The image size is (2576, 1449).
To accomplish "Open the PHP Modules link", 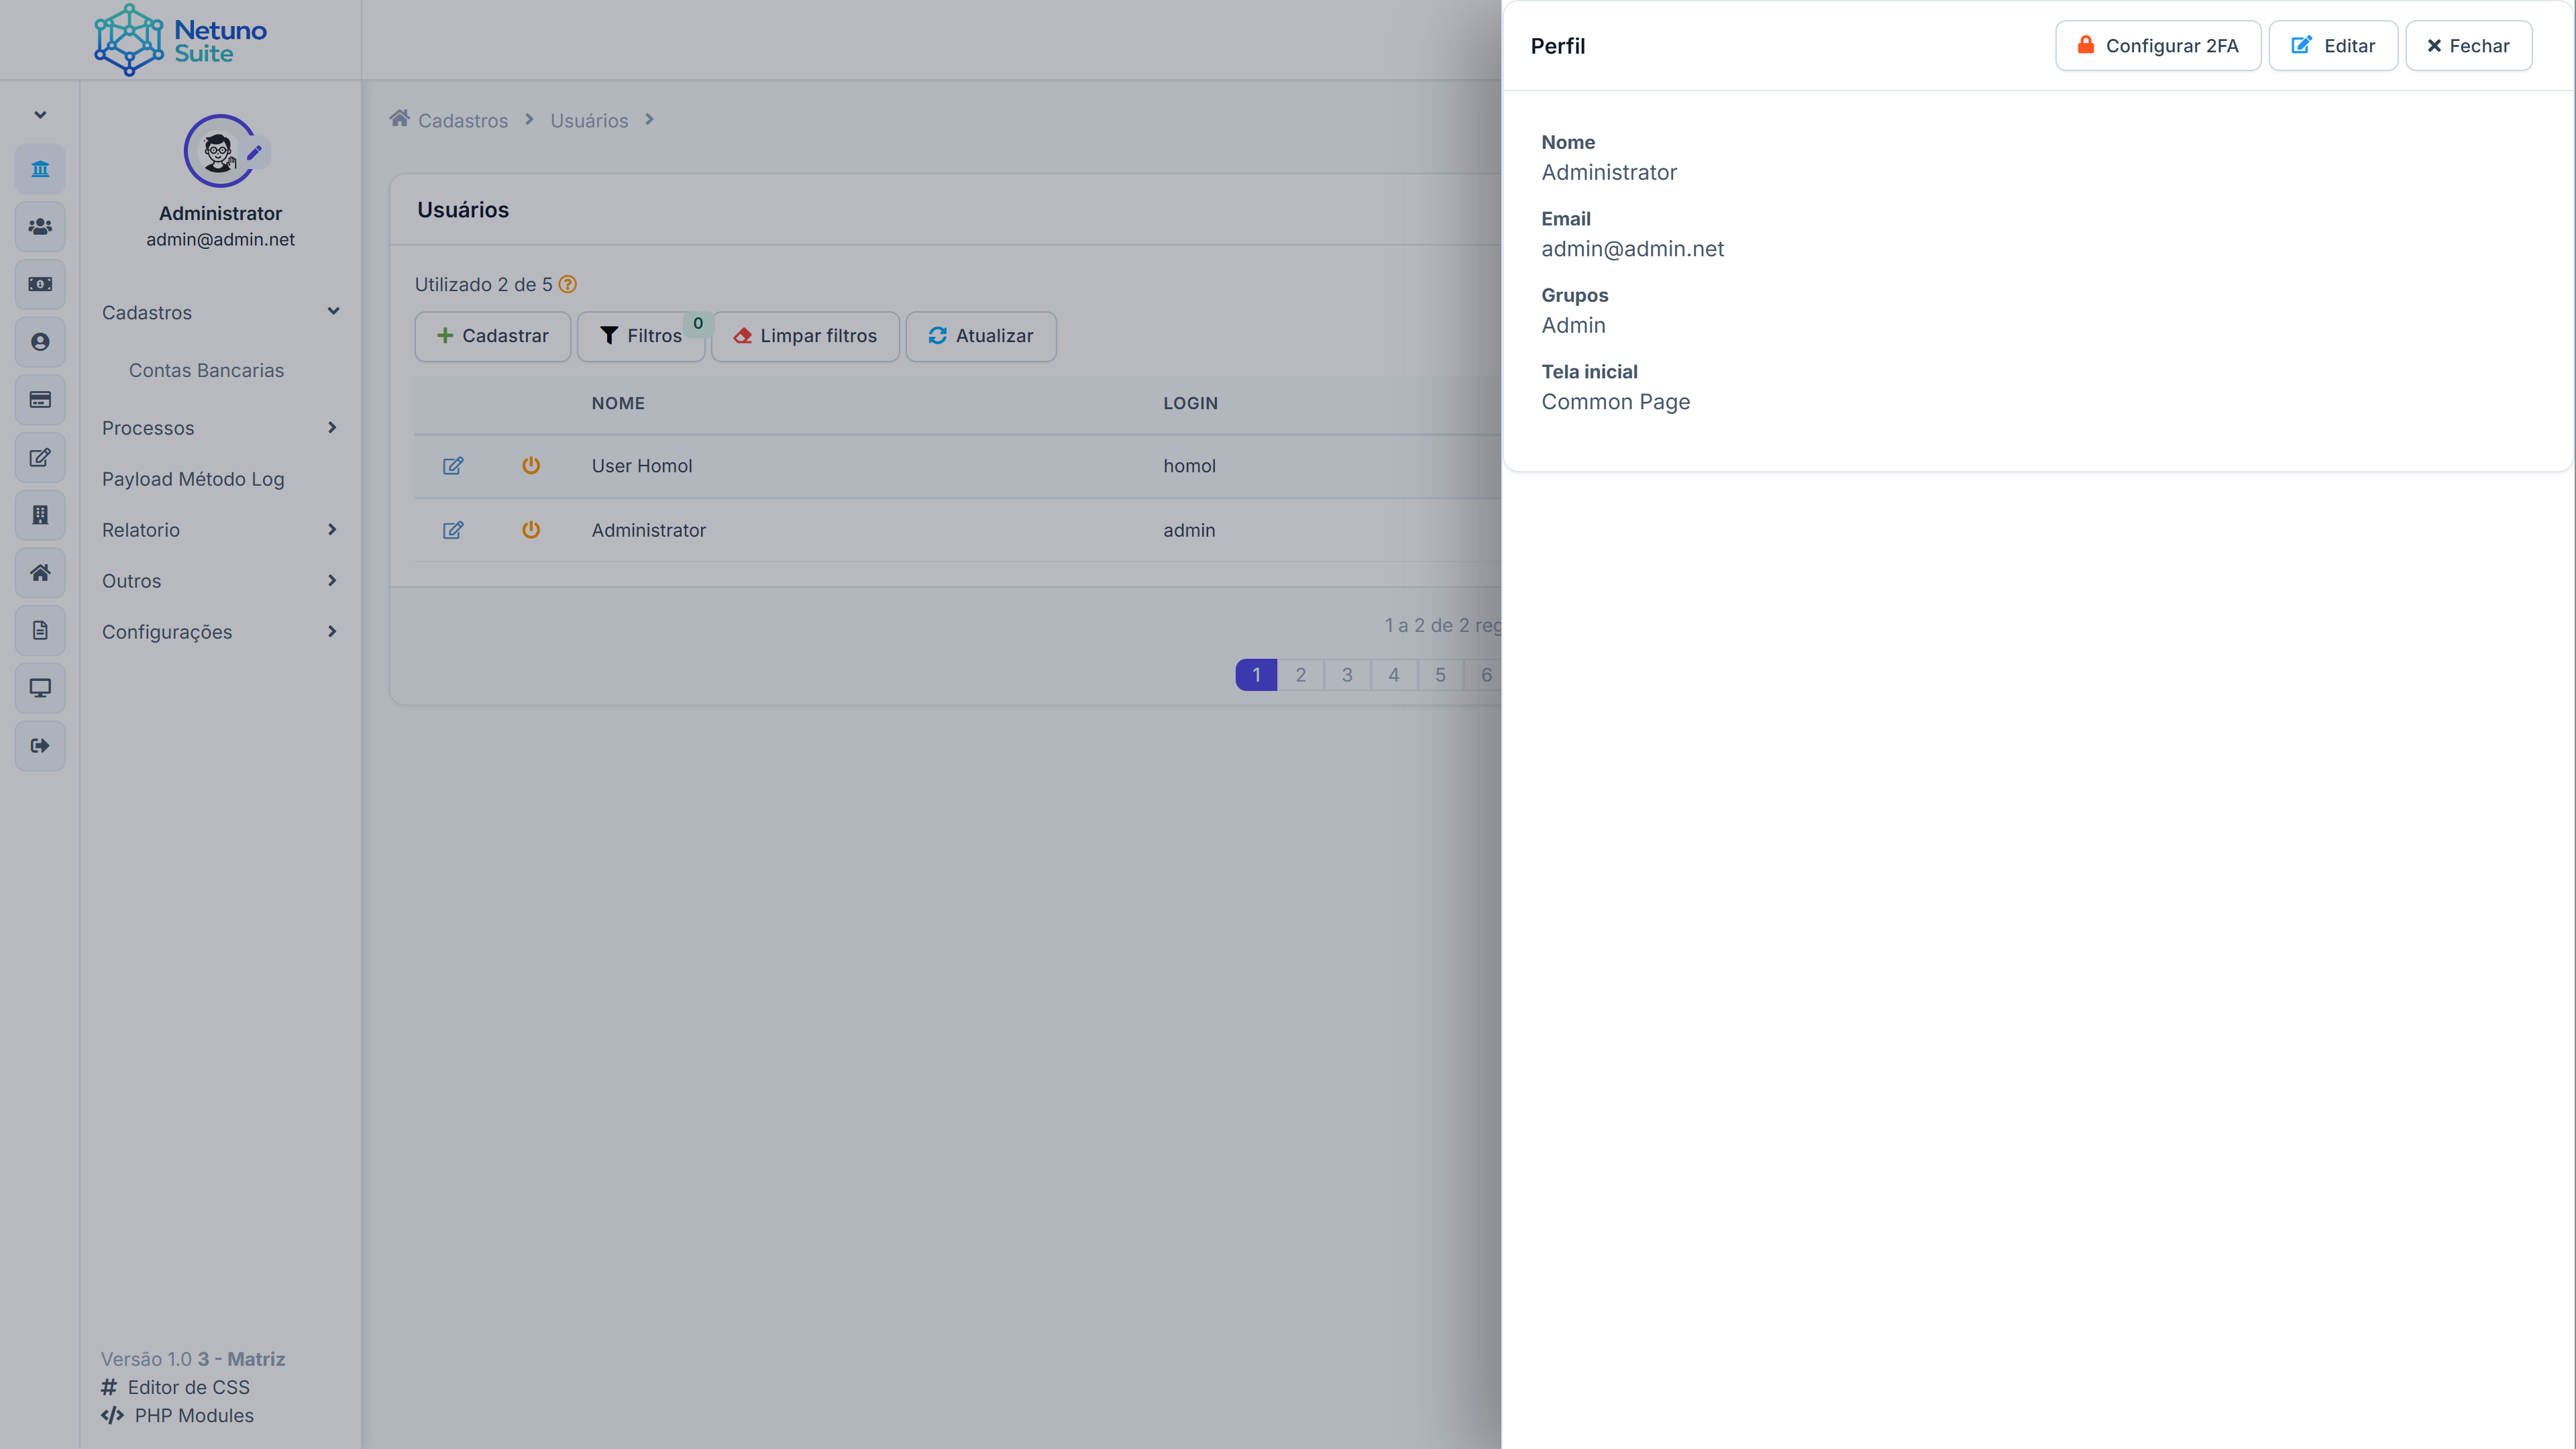I will coord(178,1415).
